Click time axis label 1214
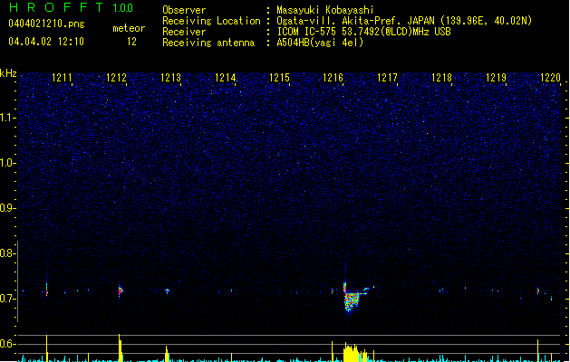 pyautogui.click(x=225, y=78)
